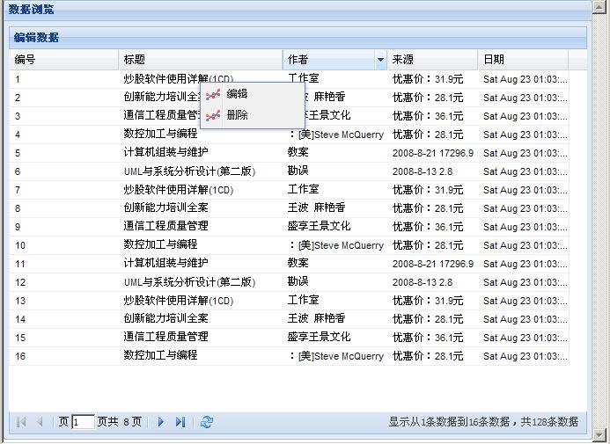The width and height of the screenshot is (610, 444).
Task: Click author 盛享王景文化 in row 9
Action: (319, 226)
